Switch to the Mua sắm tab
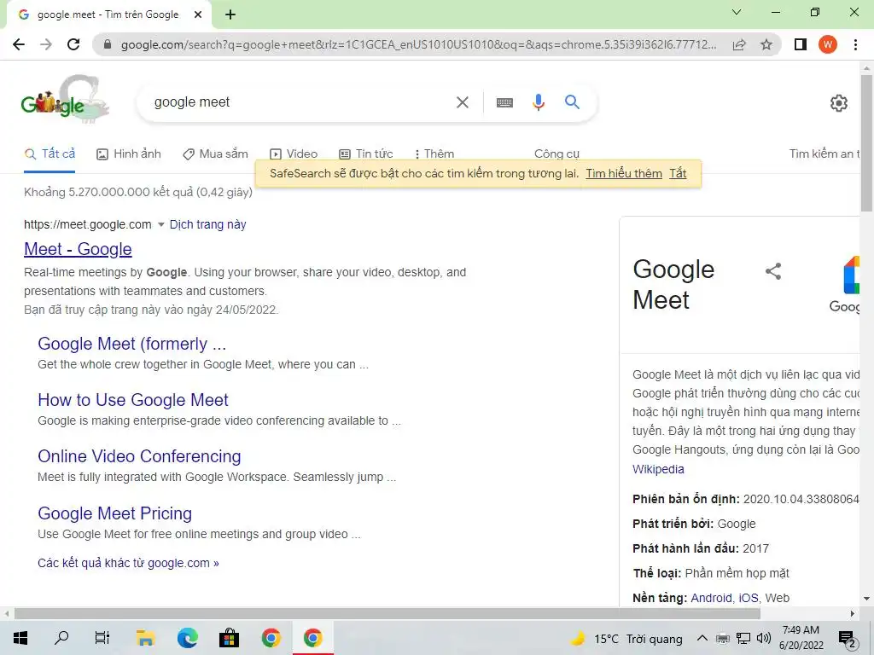This screenshot has width=874, height=655. click(215, 154)
